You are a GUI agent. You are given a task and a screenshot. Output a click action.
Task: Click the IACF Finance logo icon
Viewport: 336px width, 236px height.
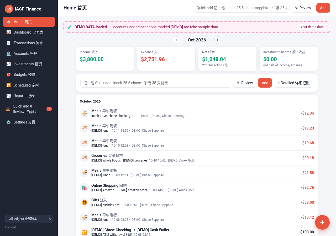click(x=9, y=9)
